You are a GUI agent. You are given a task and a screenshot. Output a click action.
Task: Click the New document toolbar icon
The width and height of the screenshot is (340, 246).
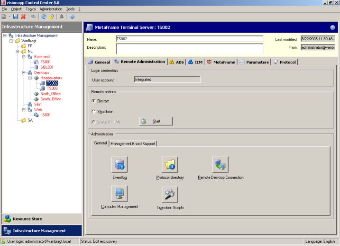click(x=4, y=17)
